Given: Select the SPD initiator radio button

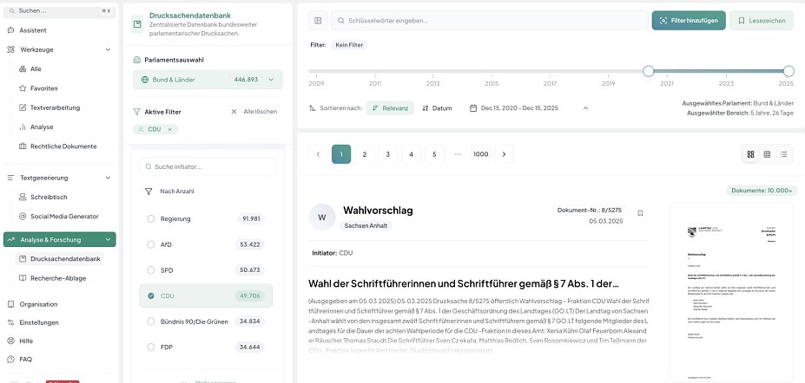Looking at the screenshot, I should (151, 270).
